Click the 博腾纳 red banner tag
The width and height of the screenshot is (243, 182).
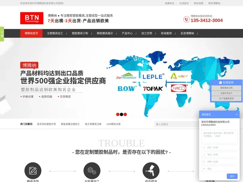(x=29, y=65)
